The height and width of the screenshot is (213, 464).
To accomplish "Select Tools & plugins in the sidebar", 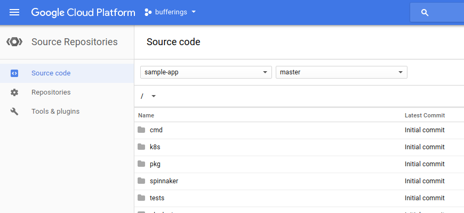I will (55, 112).
